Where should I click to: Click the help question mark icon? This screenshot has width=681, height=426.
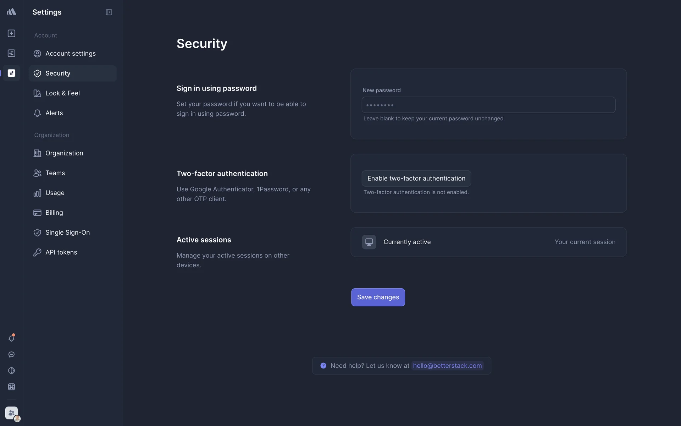(323, 366)
